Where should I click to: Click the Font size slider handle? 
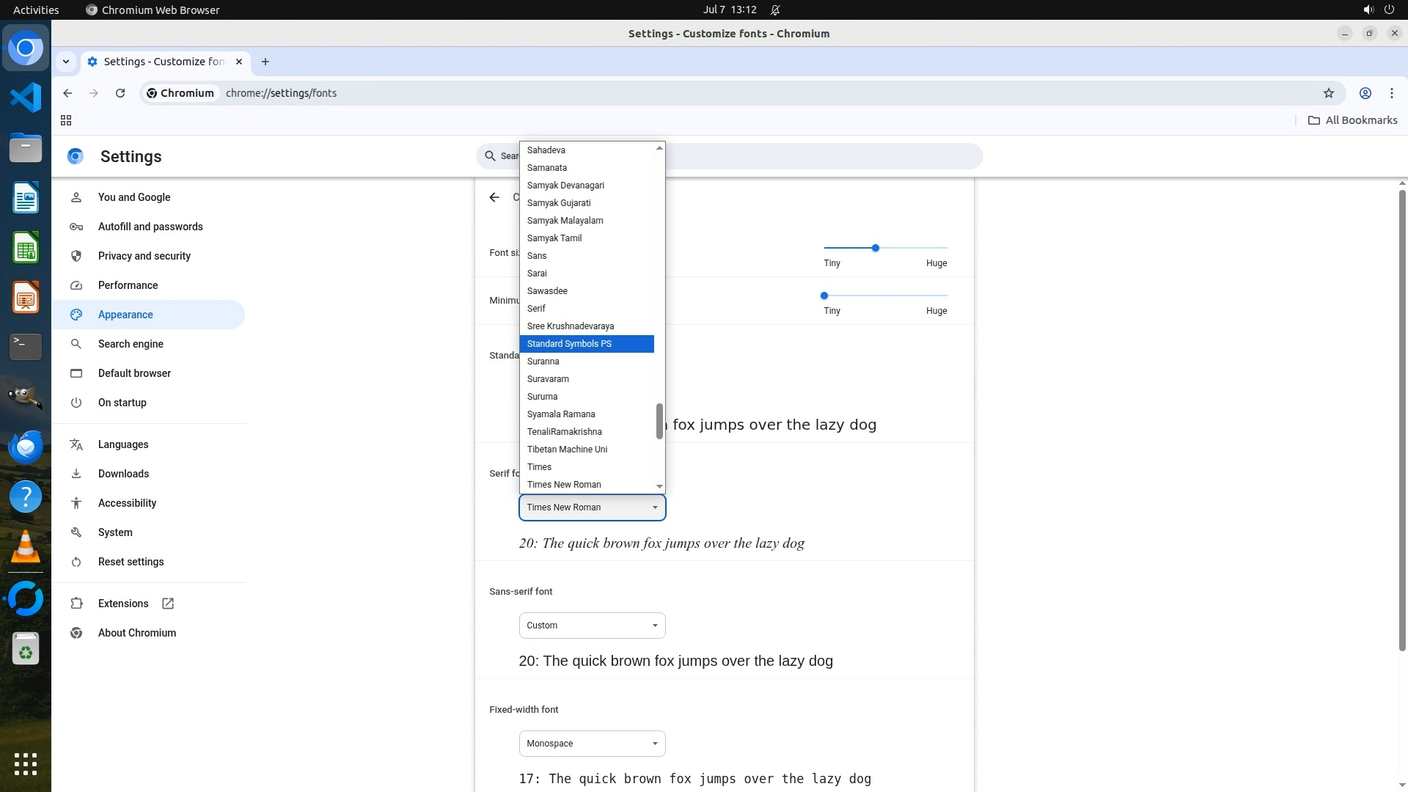(x=875, y=248)
